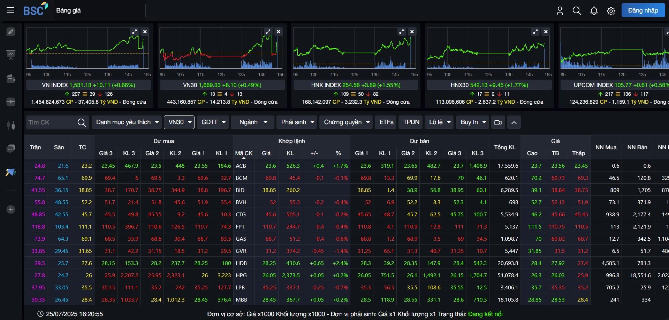Open the Ngành dropdown

[x=253, y=122]
